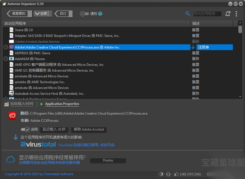Viewport: 245px width, 179px height.
Task: Click the delay clock icon beside CCXProcess.exe
Action: [x=6, y=47]
